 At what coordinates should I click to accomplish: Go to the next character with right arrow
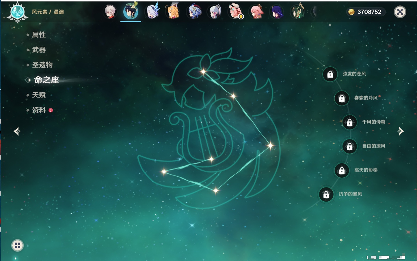[401, 131]
